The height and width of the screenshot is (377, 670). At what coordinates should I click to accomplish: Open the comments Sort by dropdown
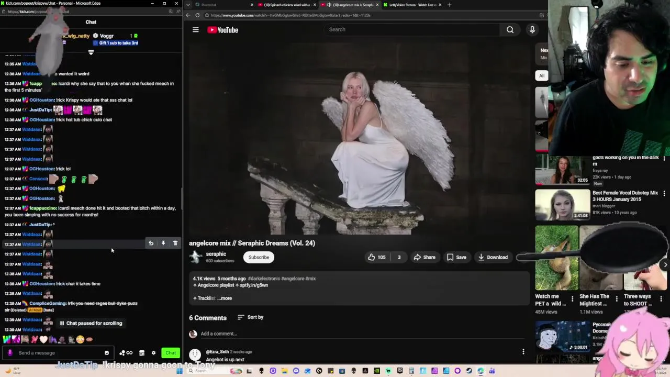point(250,317)
